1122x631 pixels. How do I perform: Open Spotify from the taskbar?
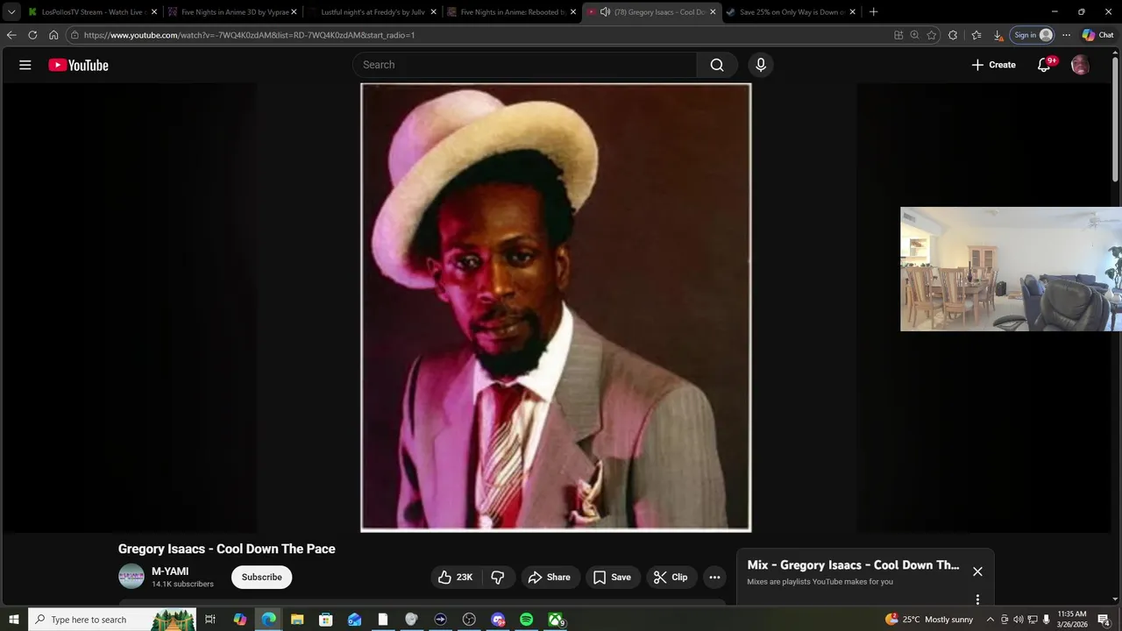tap(526, 620)
